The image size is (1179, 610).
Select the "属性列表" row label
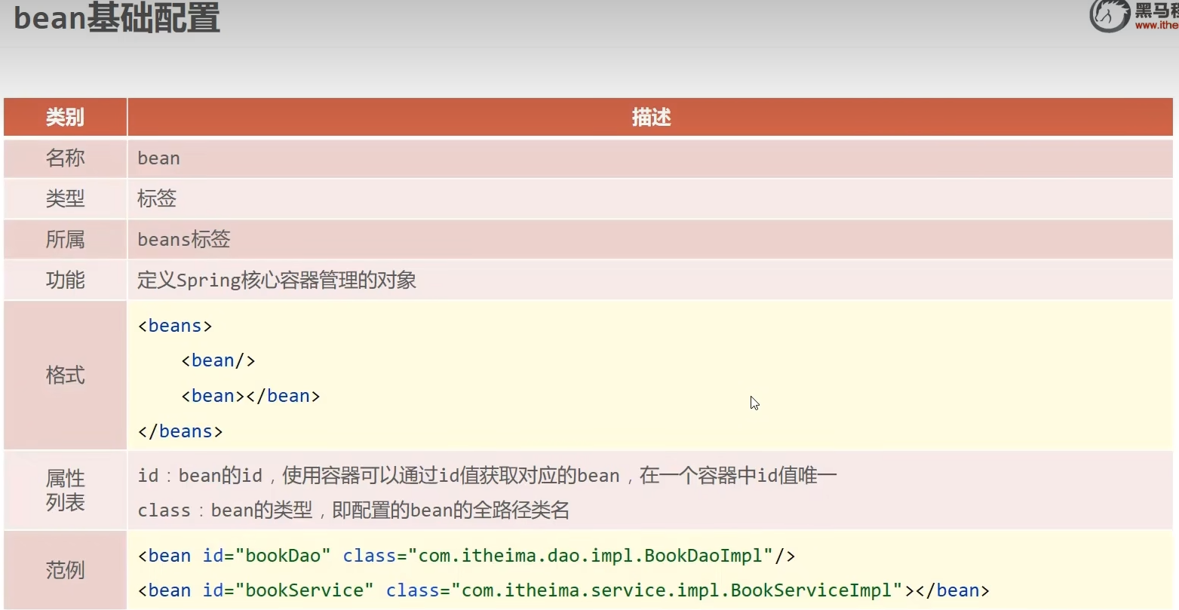pos(65,490)
